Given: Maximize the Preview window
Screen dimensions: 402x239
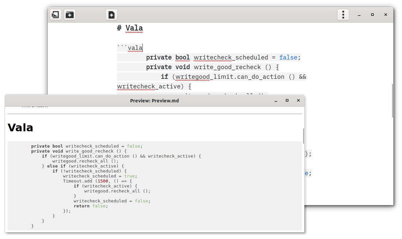Looking at the screenshot, I should [x=287, y=100].
